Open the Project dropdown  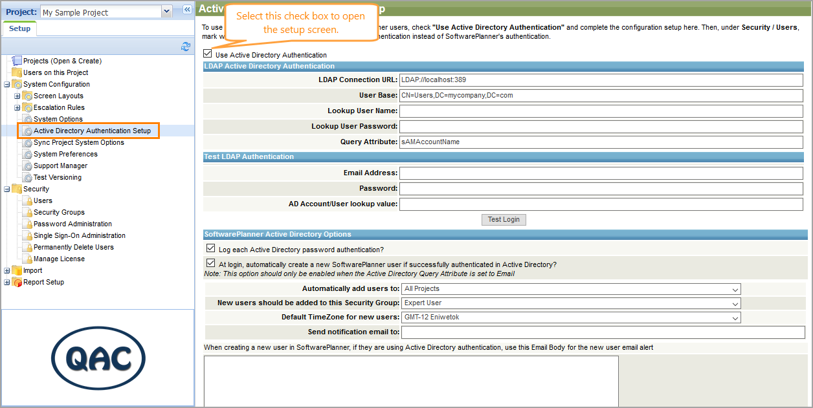tap(167, 12)
